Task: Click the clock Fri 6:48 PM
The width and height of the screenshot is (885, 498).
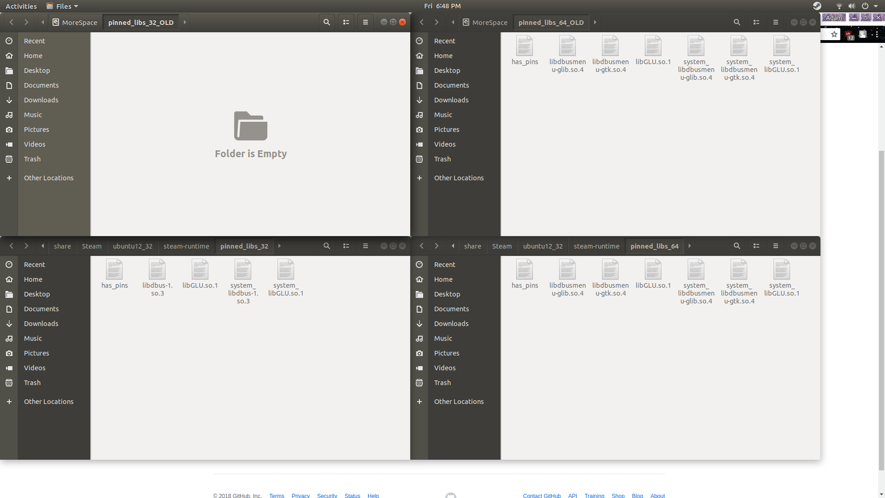Action: point(442,6)
